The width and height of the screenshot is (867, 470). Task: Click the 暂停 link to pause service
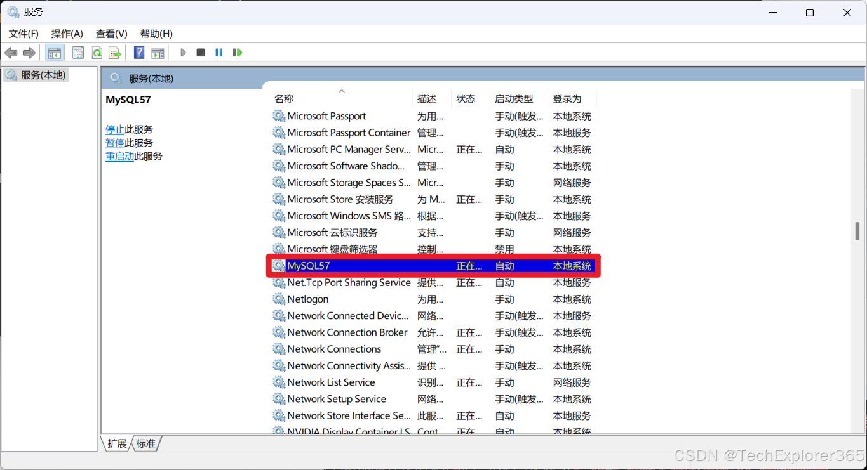(115, 143)
